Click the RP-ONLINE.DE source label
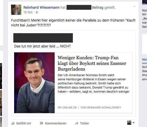This screenshot has width=147, height=127. click(67, 108)
